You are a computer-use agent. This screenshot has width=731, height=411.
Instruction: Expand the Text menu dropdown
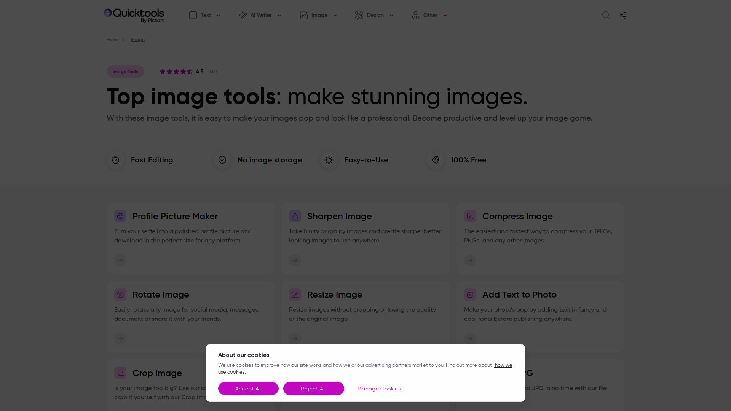[x=218, y=15]
